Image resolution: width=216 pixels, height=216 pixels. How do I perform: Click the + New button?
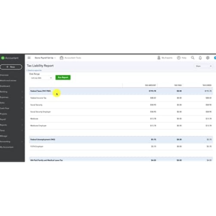pyautogui.click(x=11, y=67)
